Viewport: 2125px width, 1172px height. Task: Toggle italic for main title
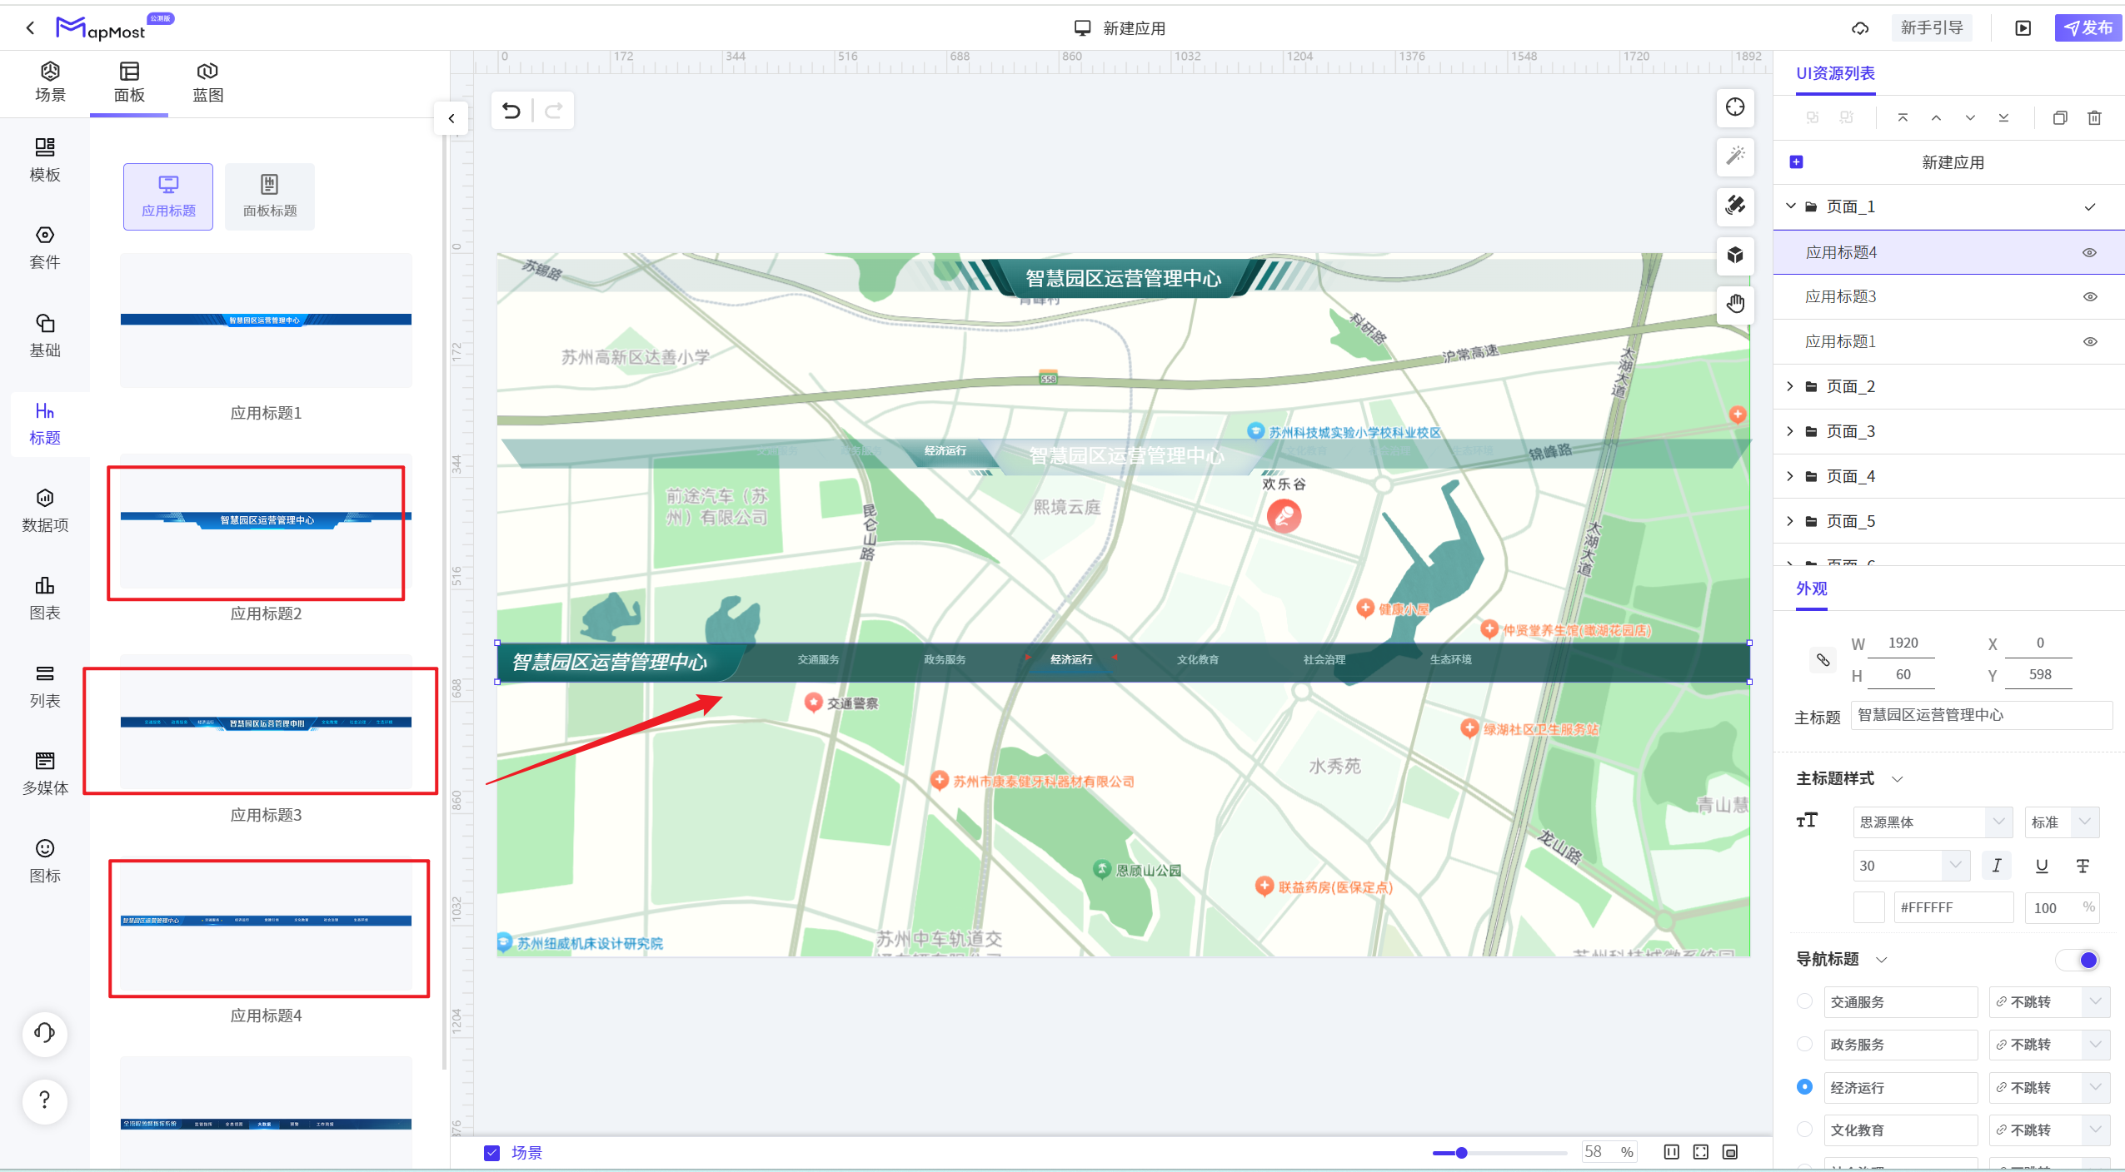point(1997,866)
